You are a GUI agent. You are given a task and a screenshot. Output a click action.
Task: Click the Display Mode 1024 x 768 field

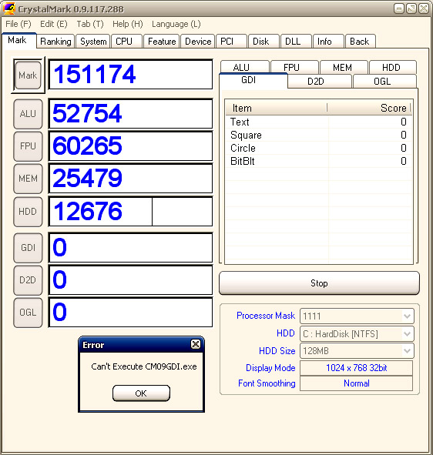pos(356,368)
